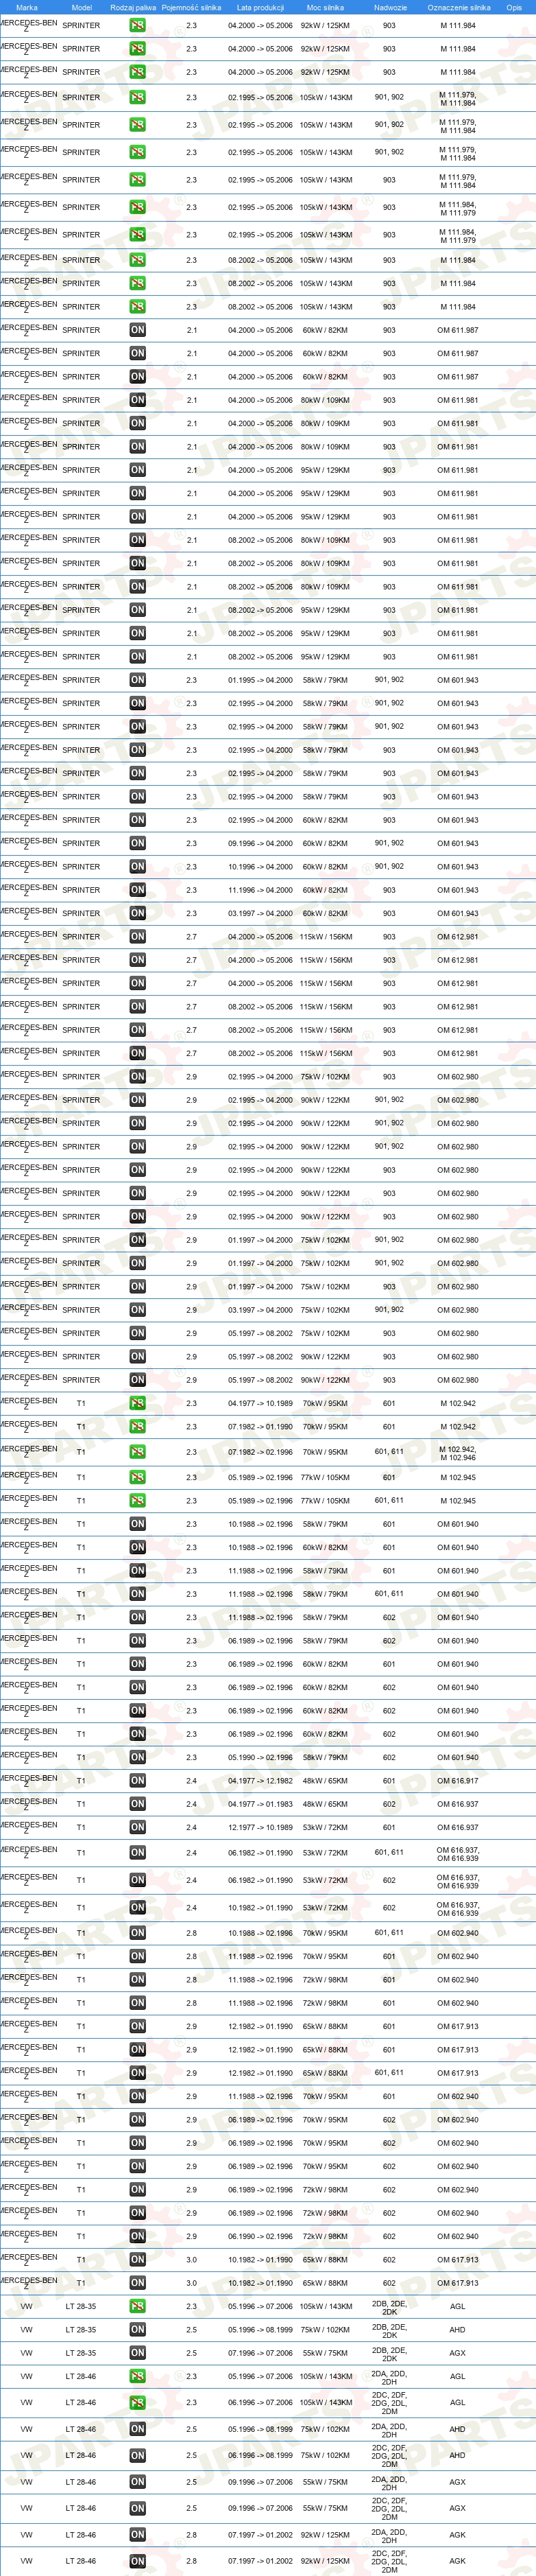The height and width of the screenshot is (2576, 536).
Task: Click diesel ON icon in Sprinter 09.1996 -> 04.2000 row
Action: pyautogui.click(x=138, y=843)
